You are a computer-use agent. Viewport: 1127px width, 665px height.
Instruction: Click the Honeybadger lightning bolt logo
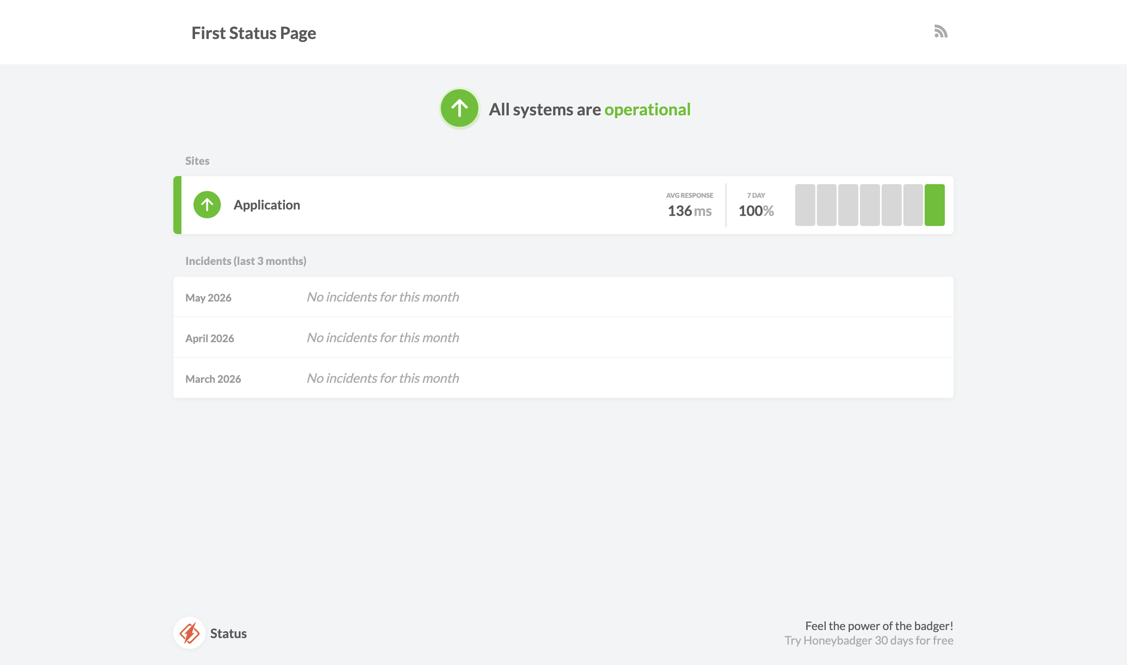189,633
